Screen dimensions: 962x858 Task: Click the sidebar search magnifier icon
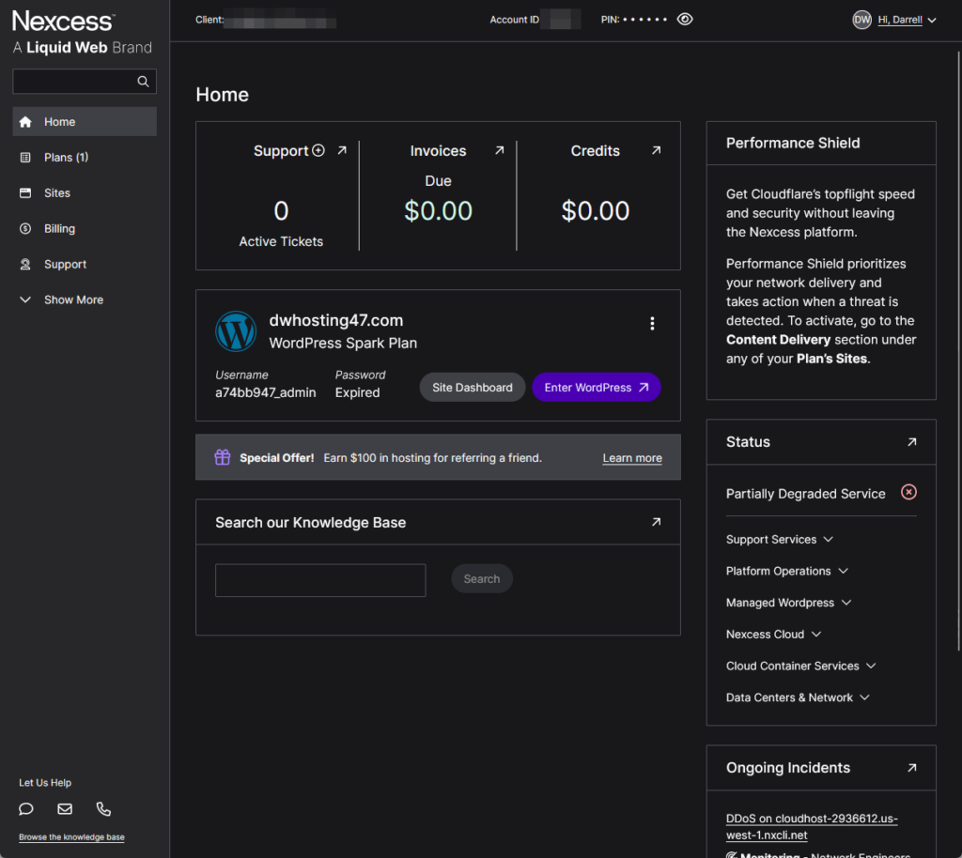pyautogui.click(x=143, y=82)
